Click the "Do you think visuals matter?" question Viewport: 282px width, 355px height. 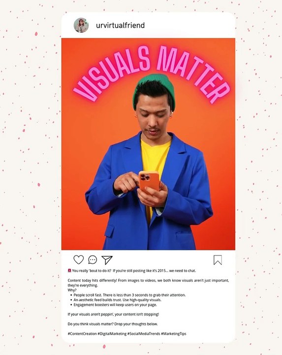coord(113,324)
